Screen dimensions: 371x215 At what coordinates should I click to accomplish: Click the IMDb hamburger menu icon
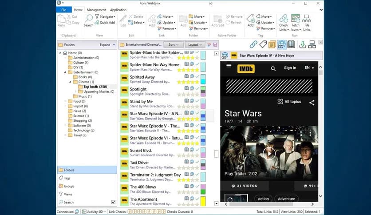229,66
